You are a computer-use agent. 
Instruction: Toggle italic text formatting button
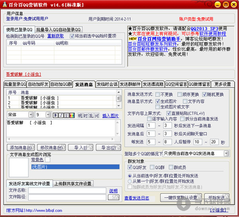pyautogui.click(x=61, y=115)
